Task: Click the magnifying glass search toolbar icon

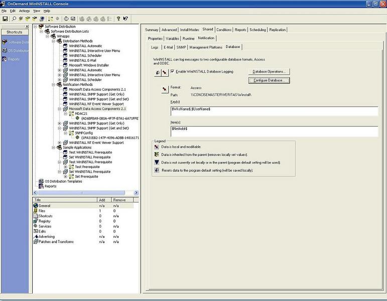Action: coord(14,19)
